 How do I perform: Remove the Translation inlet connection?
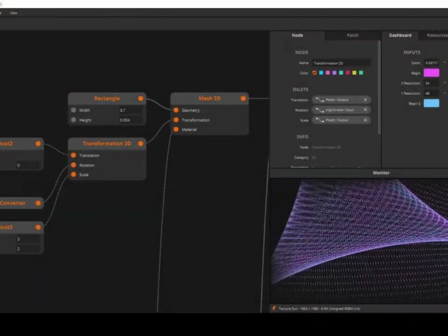(365, 100)
